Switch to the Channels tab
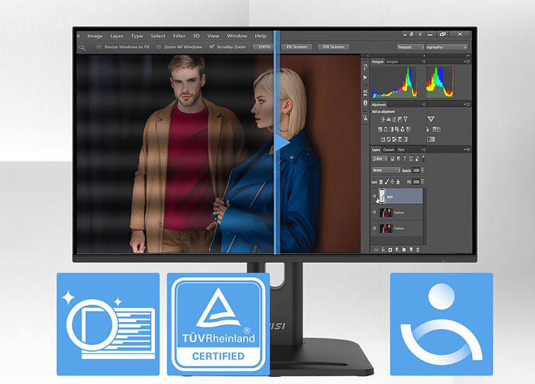This screenshot has width=535, height=384. coord(389,150)
